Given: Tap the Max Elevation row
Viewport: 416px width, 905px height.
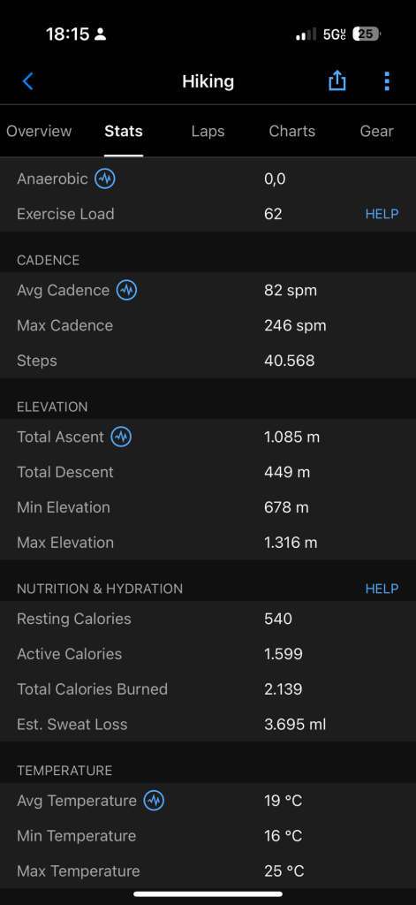Looking at the screenshot, I should [x=208, y=543].
